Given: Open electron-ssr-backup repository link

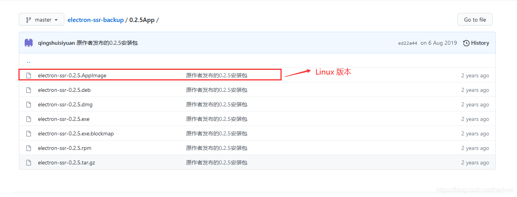Looking at the screenshot, I should click(x=95, y=20).
